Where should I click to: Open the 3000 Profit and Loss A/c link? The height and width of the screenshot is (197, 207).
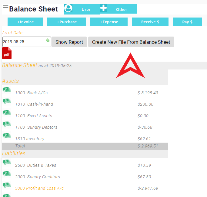coord(39,188)
